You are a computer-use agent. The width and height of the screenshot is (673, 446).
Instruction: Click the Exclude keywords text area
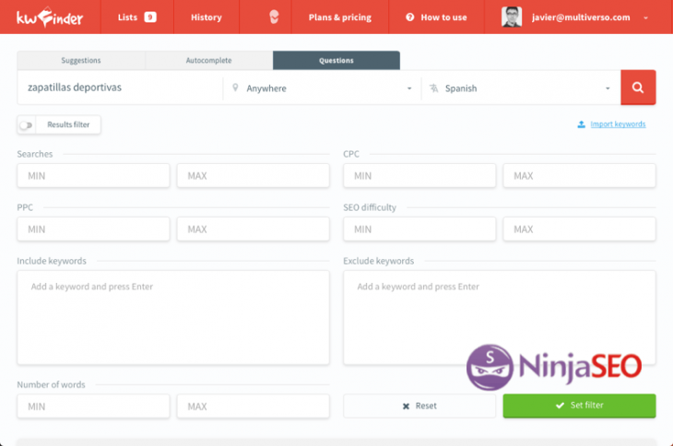coord(499,317)
